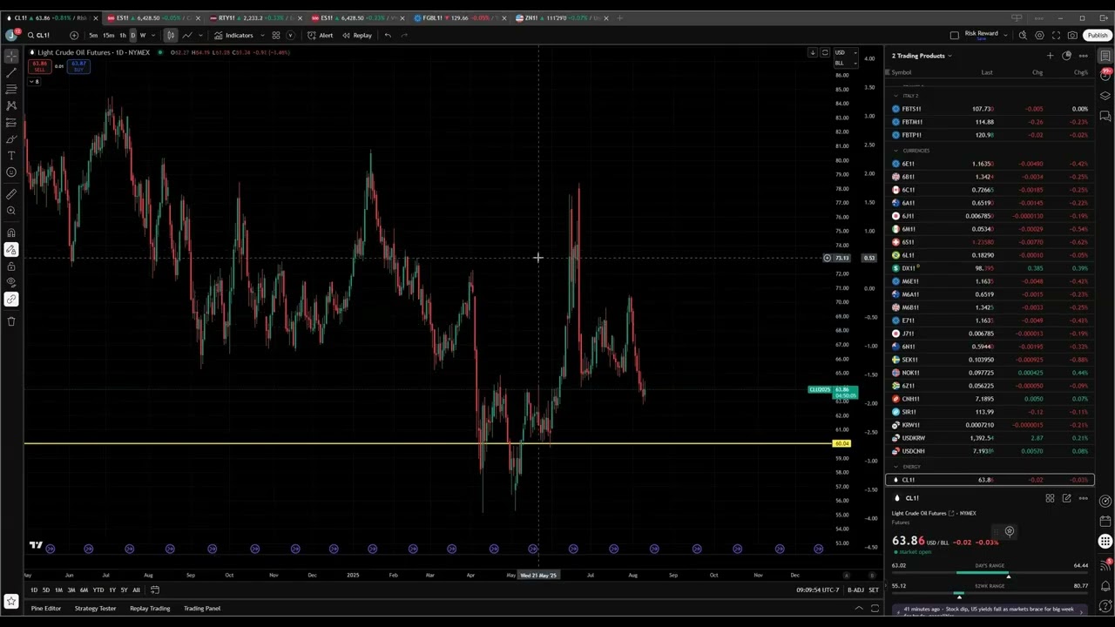1115x627 pixels.
Task: Click the 52WK RANGE slider bar
Action: point(990,591)
